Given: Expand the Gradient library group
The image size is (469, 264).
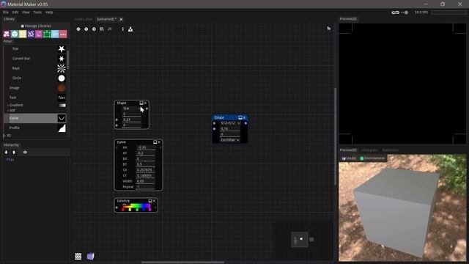Looking at the screenshot, I should (x=8, y=106).
